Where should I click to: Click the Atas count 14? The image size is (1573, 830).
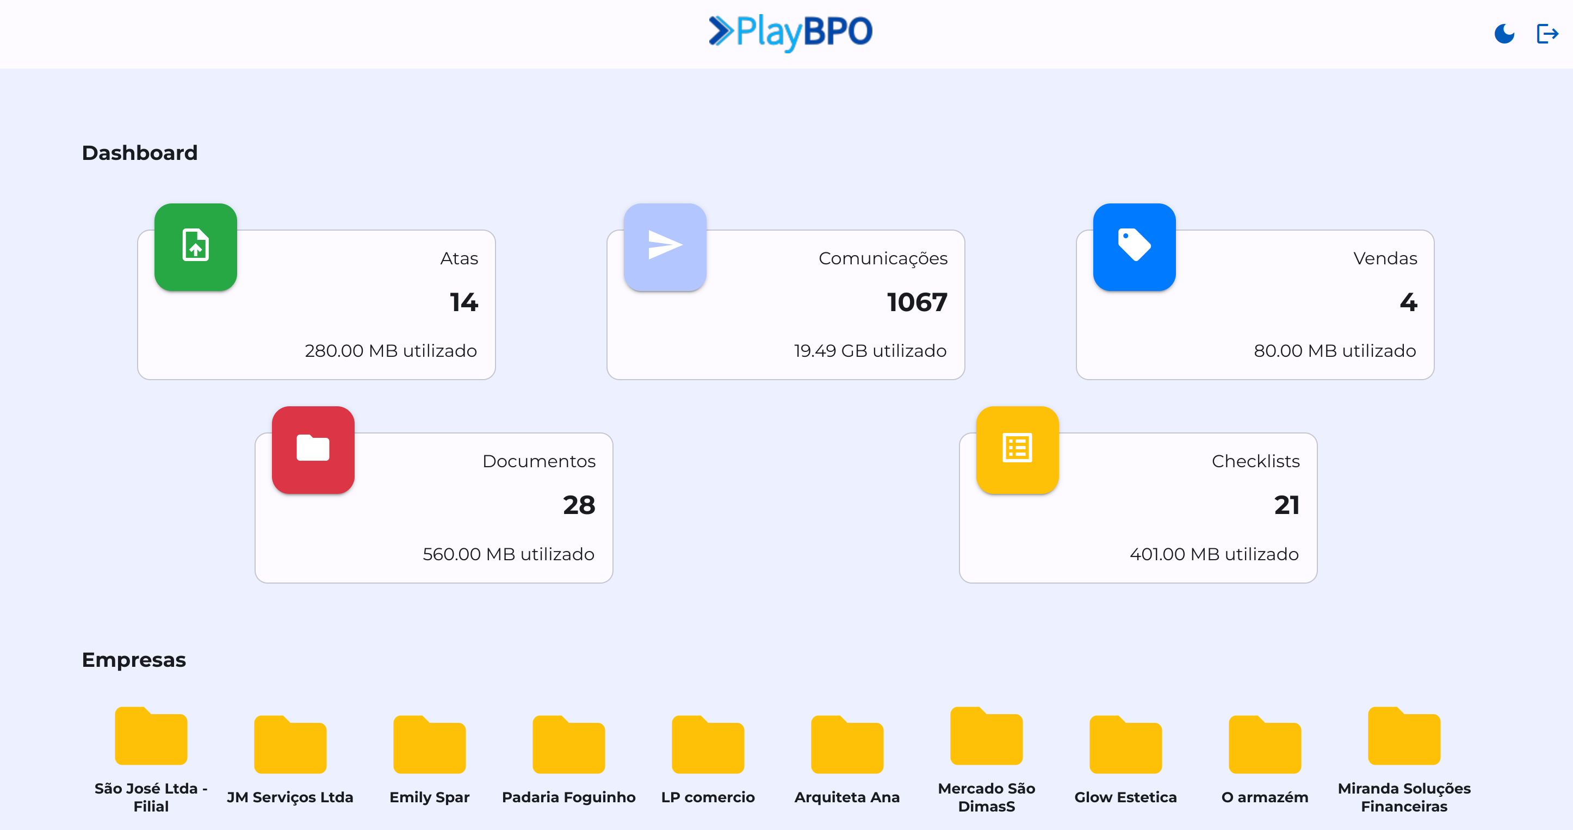(463, 302)
